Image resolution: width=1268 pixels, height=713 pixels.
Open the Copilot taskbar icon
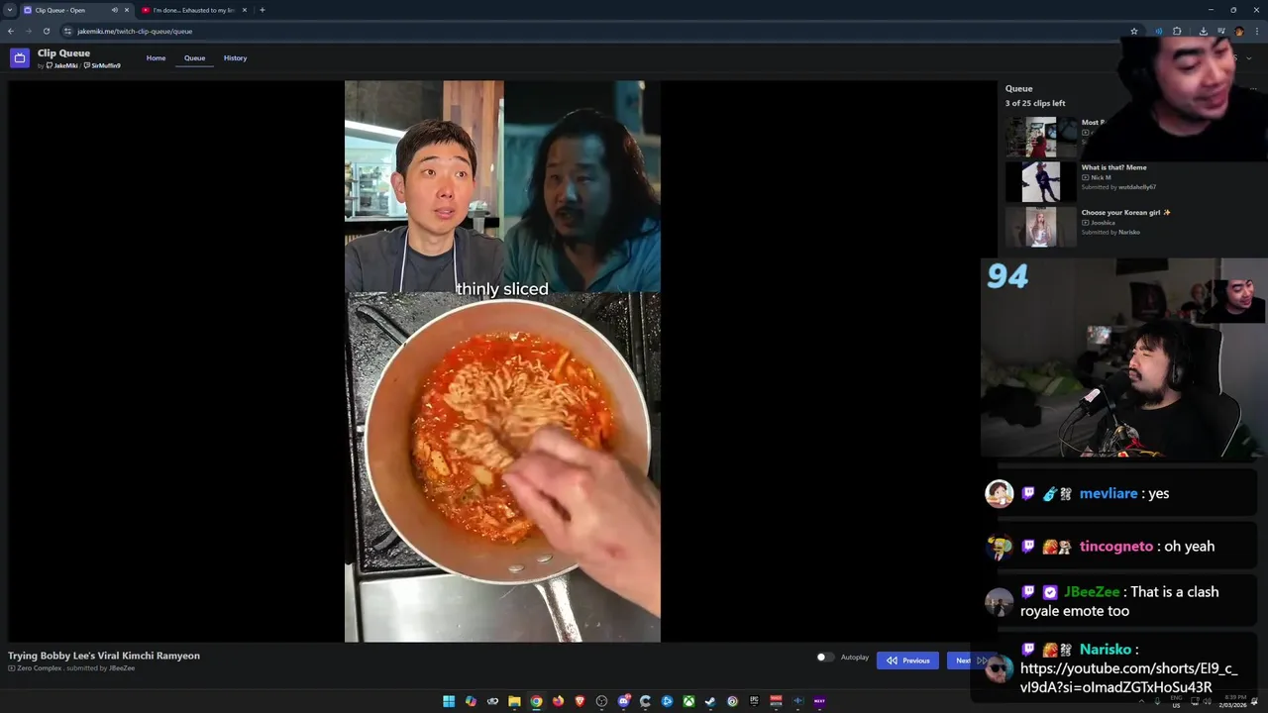[x=471, y=701]
